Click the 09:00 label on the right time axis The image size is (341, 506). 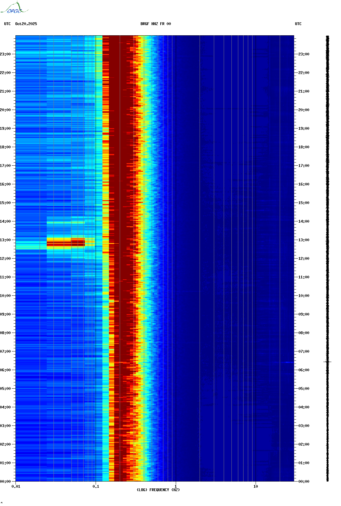304,314
